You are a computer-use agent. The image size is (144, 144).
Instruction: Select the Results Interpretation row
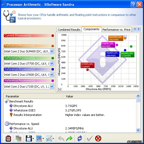[70, 115]
